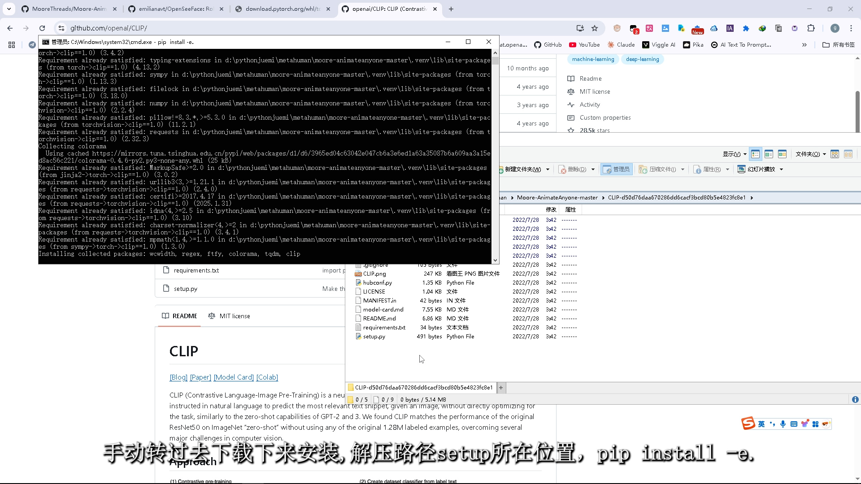Image resolution: width=861 pixels, height=484 pixels.
Task: Click the details list view icon
Action: click(755, 154)
